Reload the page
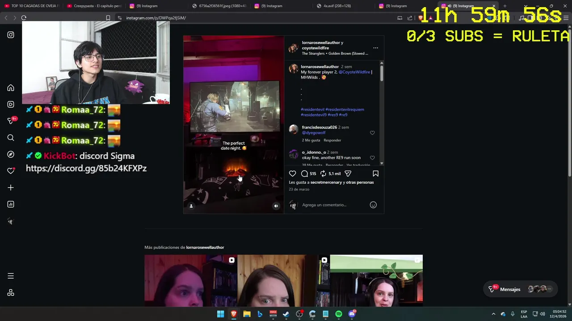 coord(24,18)
